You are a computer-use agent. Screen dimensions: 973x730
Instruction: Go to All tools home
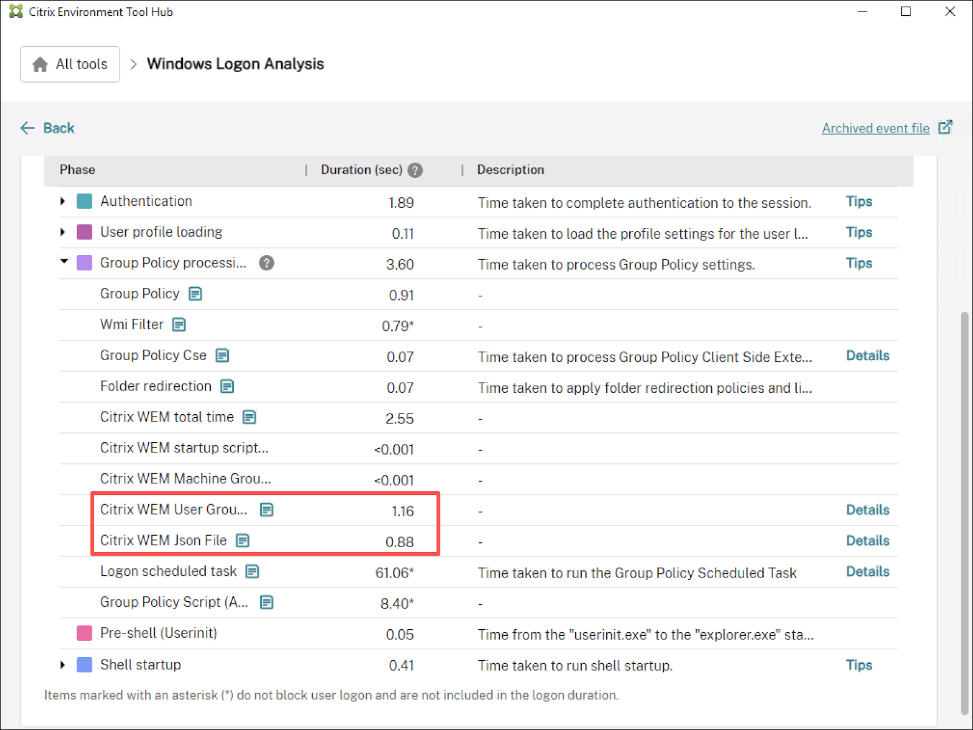(x=70, y=64)
